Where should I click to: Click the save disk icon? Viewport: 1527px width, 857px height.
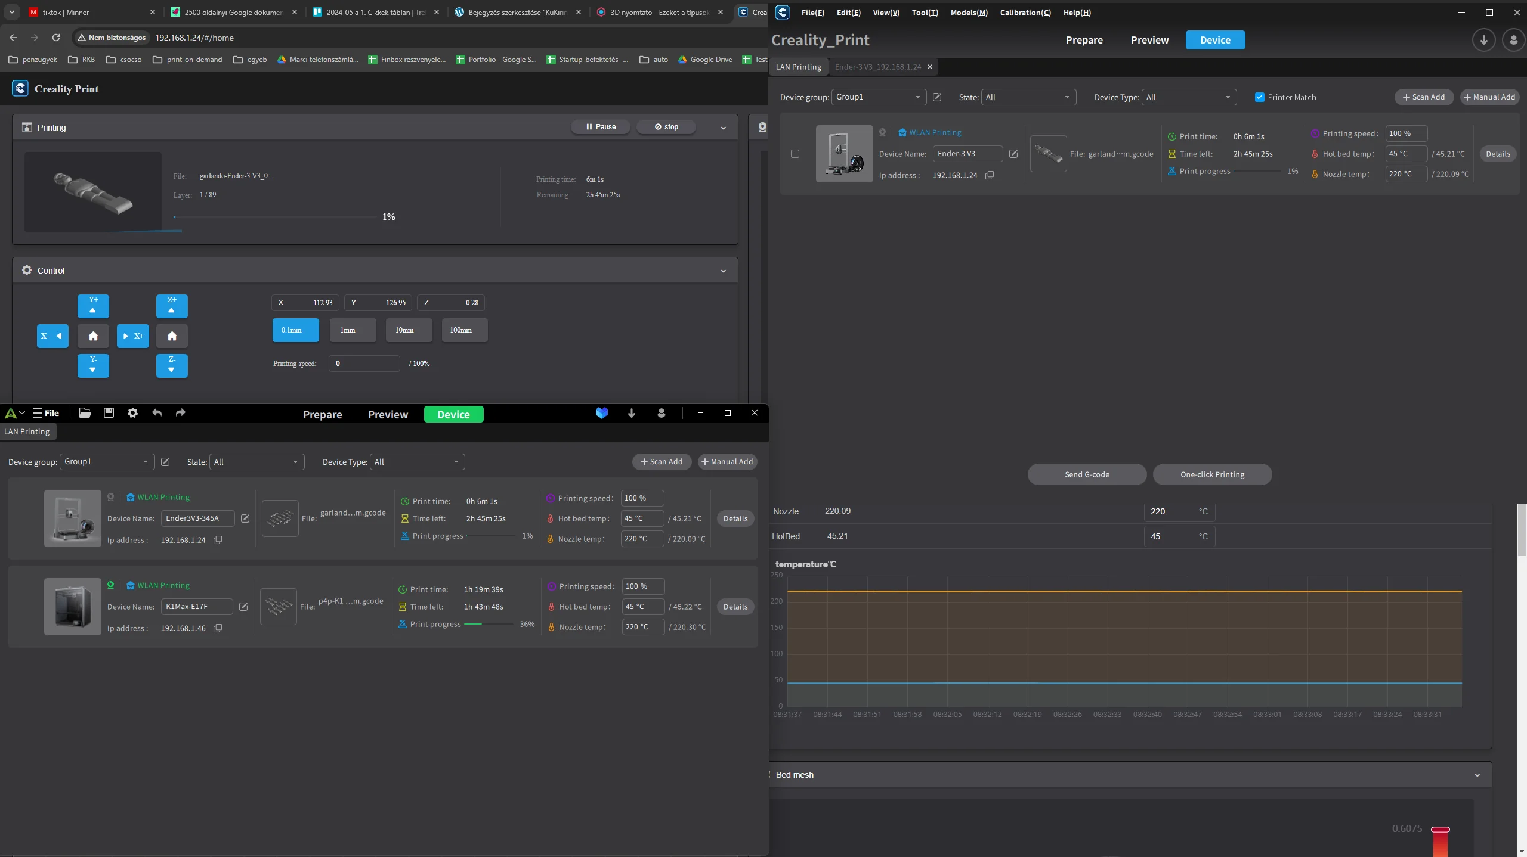tap(109, 413)
